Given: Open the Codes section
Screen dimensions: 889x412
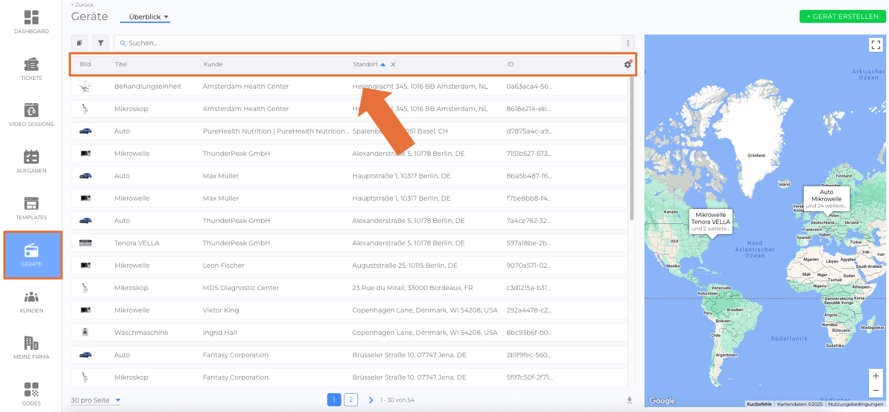Looking at the screenshot, I should (x=32, y=394).
